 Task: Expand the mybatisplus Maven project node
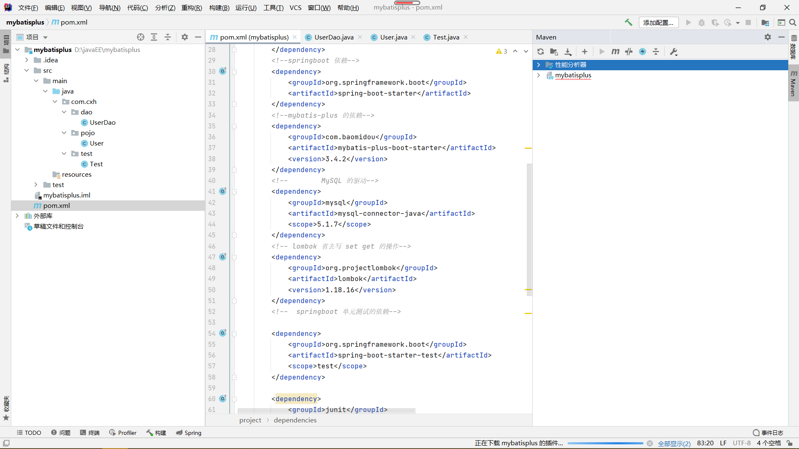click(x=538, y=75)
